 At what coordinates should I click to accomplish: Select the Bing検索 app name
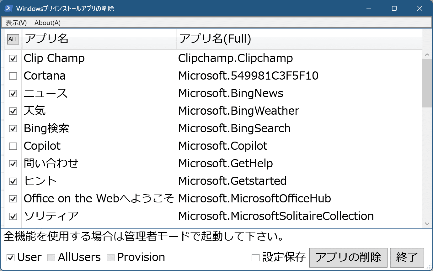coord(46,128)
